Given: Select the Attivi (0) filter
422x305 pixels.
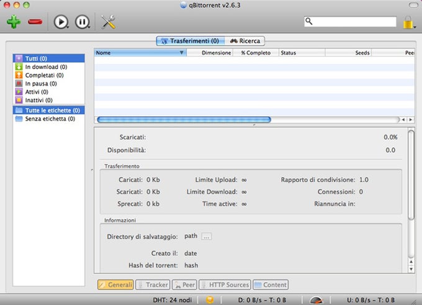Looking at the screenshot, I should click(48, 91).
